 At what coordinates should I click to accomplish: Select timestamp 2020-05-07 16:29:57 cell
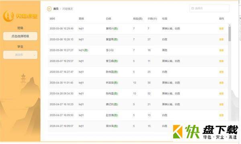(x=61, y=61)
